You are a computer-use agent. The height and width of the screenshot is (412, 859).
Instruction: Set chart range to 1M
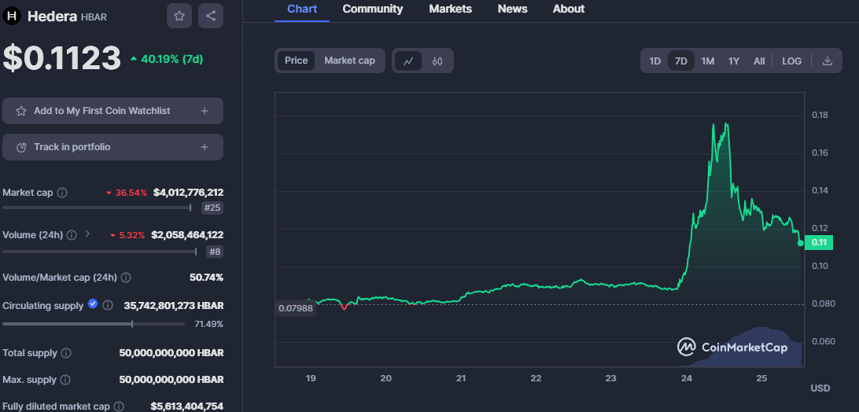[x=708, y=61]
